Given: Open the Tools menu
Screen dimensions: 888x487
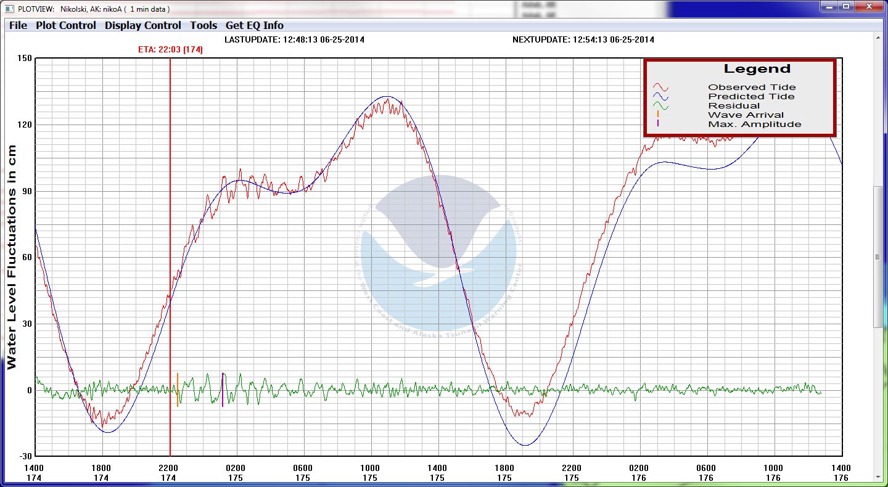Looking at the screenshot, I should coord(203,25).
